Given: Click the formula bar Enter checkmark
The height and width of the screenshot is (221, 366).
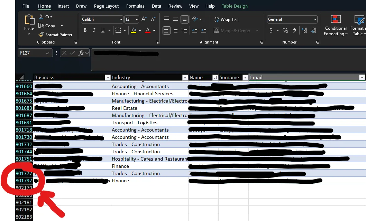Looking at the screenshot, I should [x=73, y=53].
